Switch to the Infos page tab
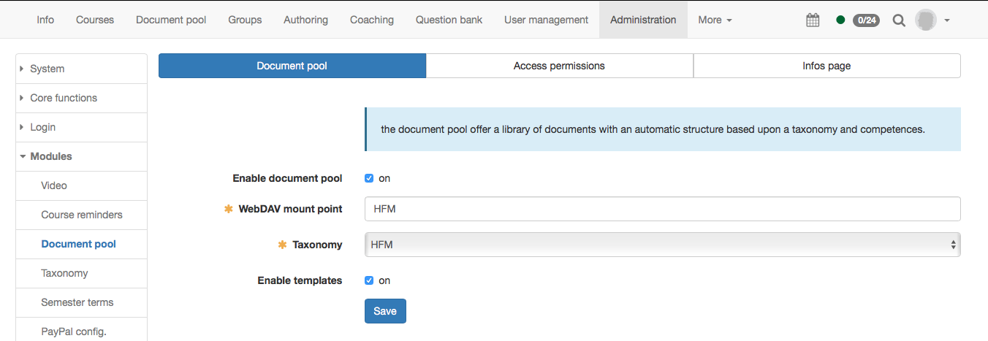The height and width of the screenshot is (341, 988). (x=826, y=66)
